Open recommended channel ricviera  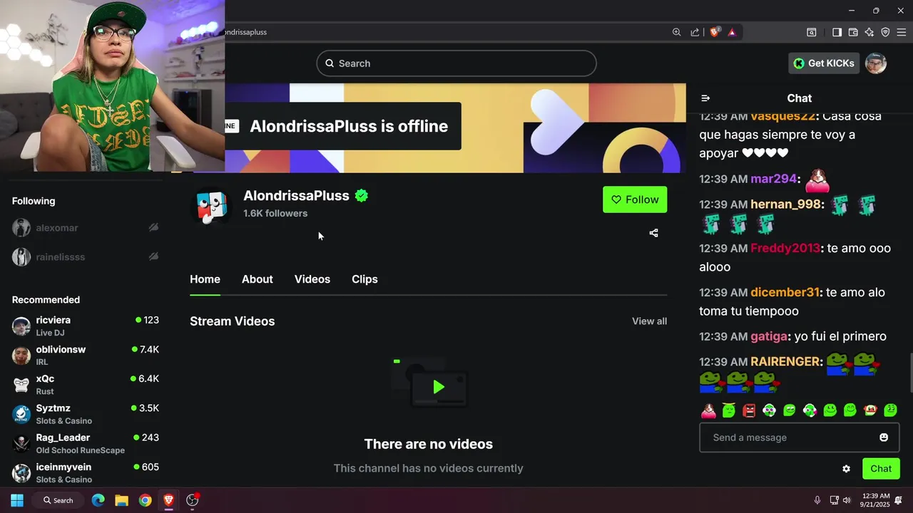86,326
